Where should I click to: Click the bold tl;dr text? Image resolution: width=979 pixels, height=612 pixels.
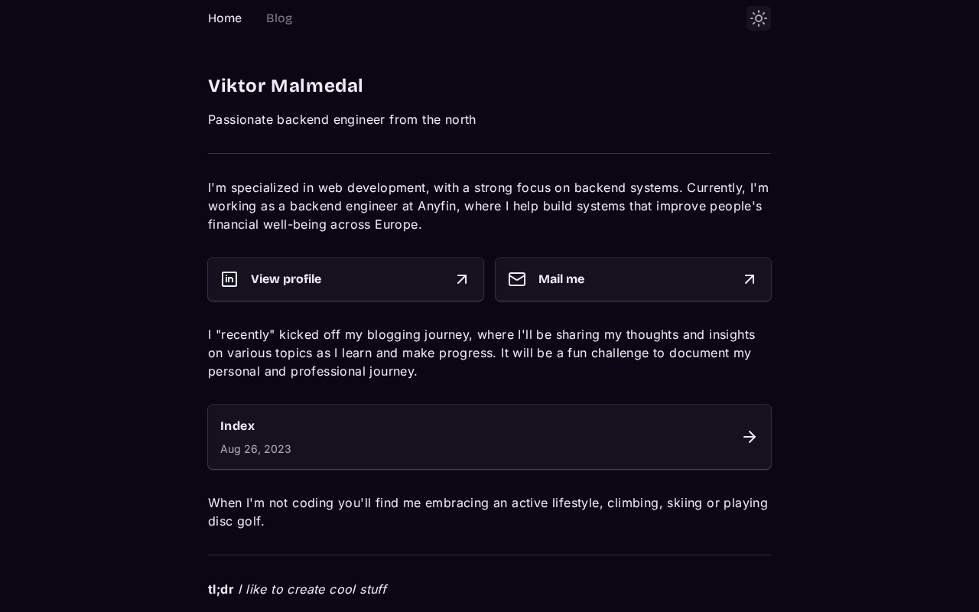click(x=221, y=589)
